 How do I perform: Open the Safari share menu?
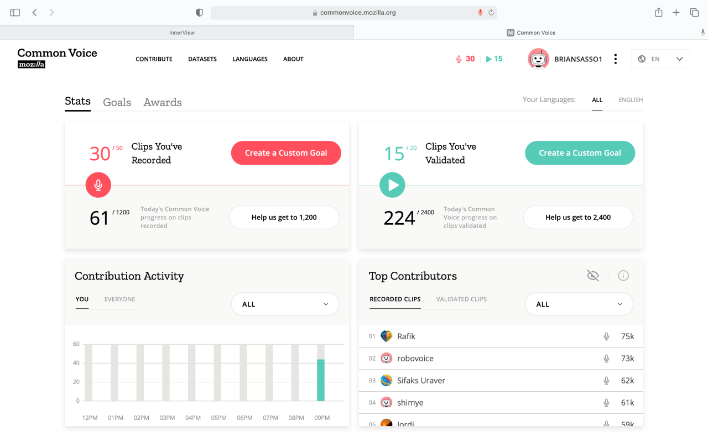point(659,12)
